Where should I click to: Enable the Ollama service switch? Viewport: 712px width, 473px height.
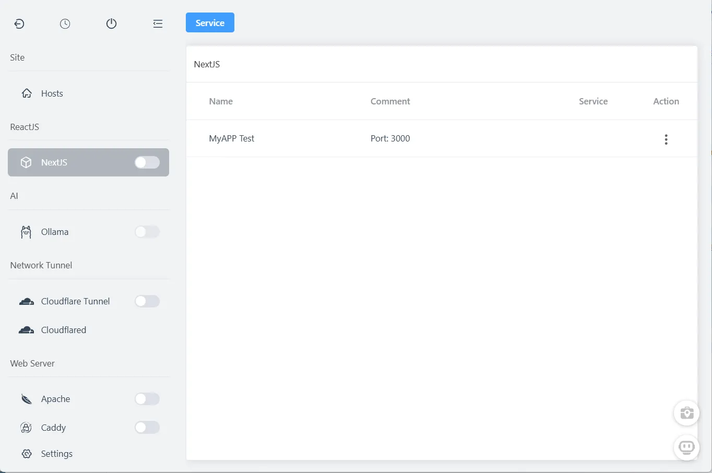[x=147, y=232]
